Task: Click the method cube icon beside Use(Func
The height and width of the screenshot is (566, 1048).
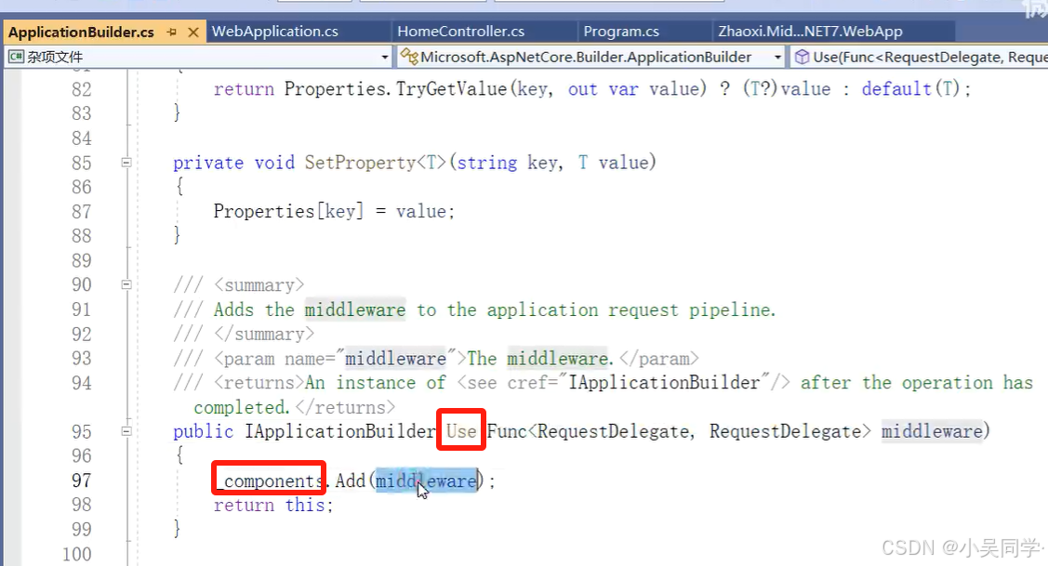Action: (802, 58)
